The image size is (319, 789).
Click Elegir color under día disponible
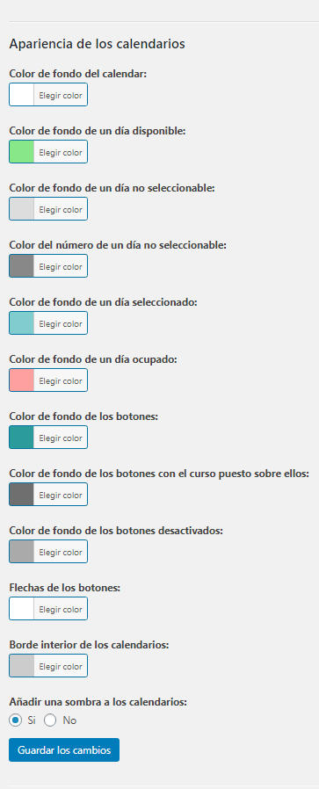pos(61,152)
